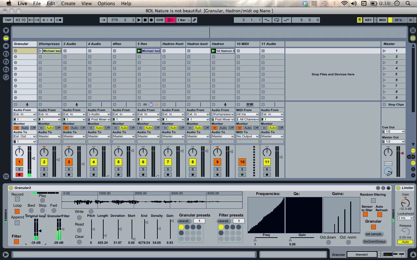Open the Lookahead 3 ms dropdown in Limiter

point(405,218)
